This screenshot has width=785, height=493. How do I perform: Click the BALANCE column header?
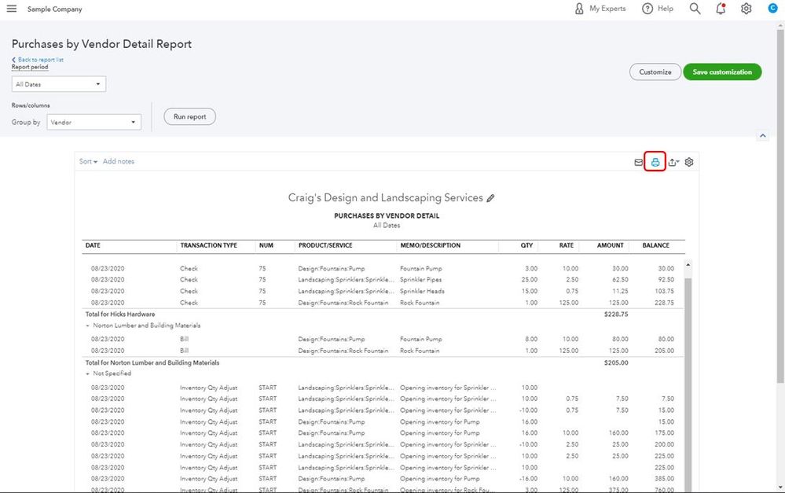(x=655, y=245)
